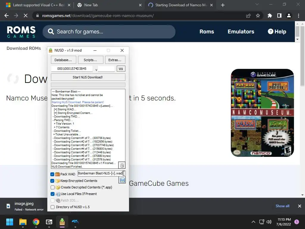Click the site search magnifier icon

51,32
